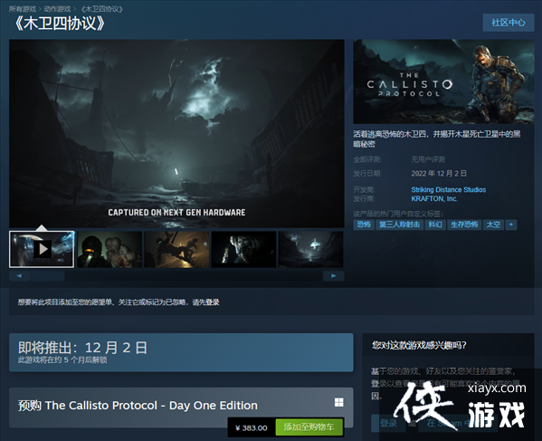Screen dimensions: 542x441
Task: Click the 添加至购物车 add to cart button
Action: pos(309,427)
